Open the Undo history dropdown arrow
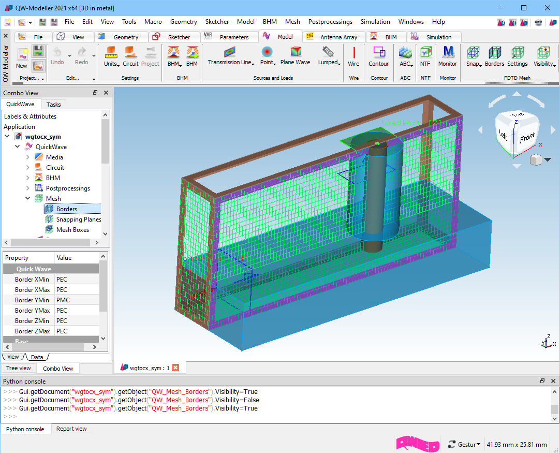 coord(70,56)
